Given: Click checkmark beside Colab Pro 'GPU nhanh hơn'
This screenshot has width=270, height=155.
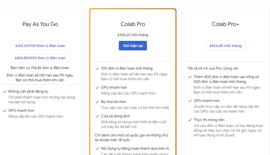Looking at the screenshot, I should pyautogui.click(x=97, y=88).
